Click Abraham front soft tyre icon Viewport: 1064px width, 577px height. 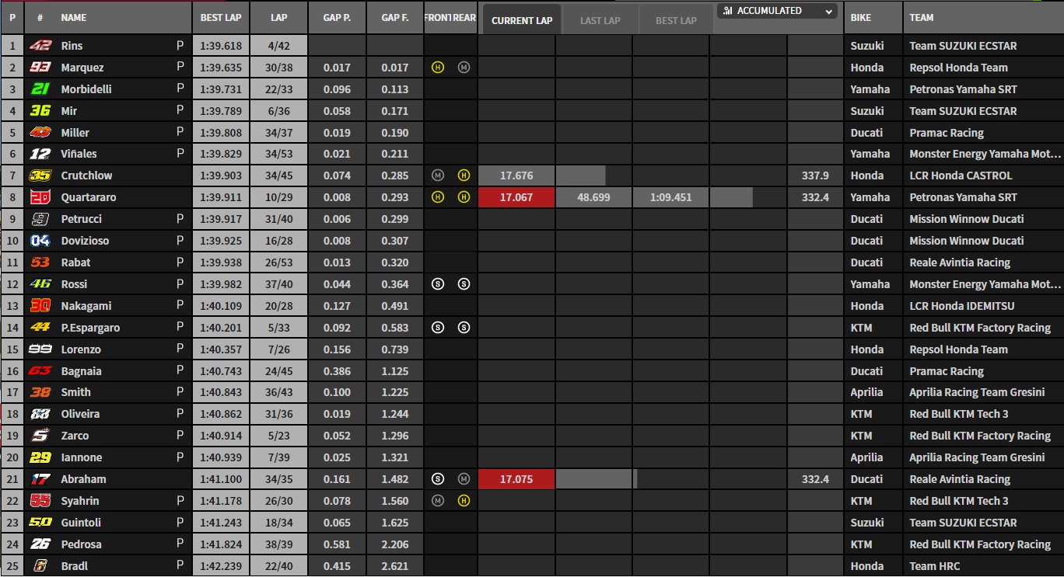[438, 479]
